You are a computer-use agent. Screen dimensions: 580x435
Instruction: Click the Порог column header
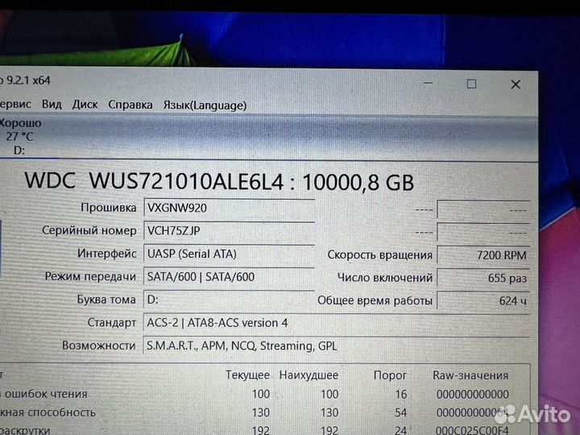click(x=390, y=375)
